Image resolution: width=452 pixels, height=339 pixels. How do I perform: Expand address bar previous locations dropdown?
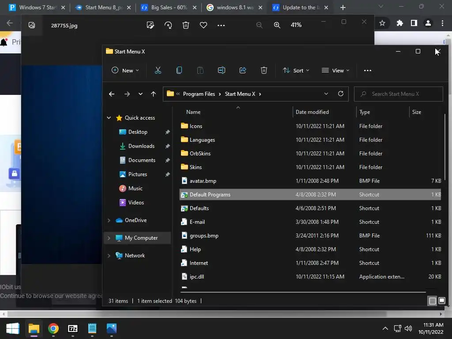point(326,94)
